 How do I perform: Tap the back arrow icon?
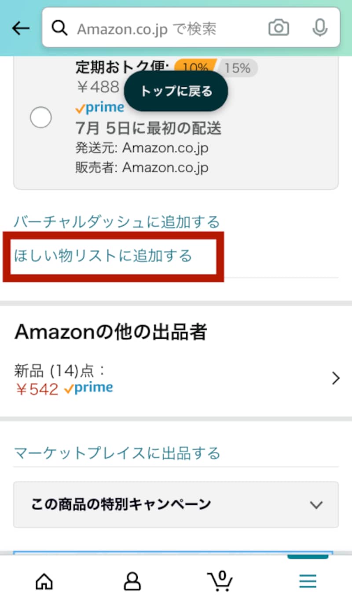20,29
